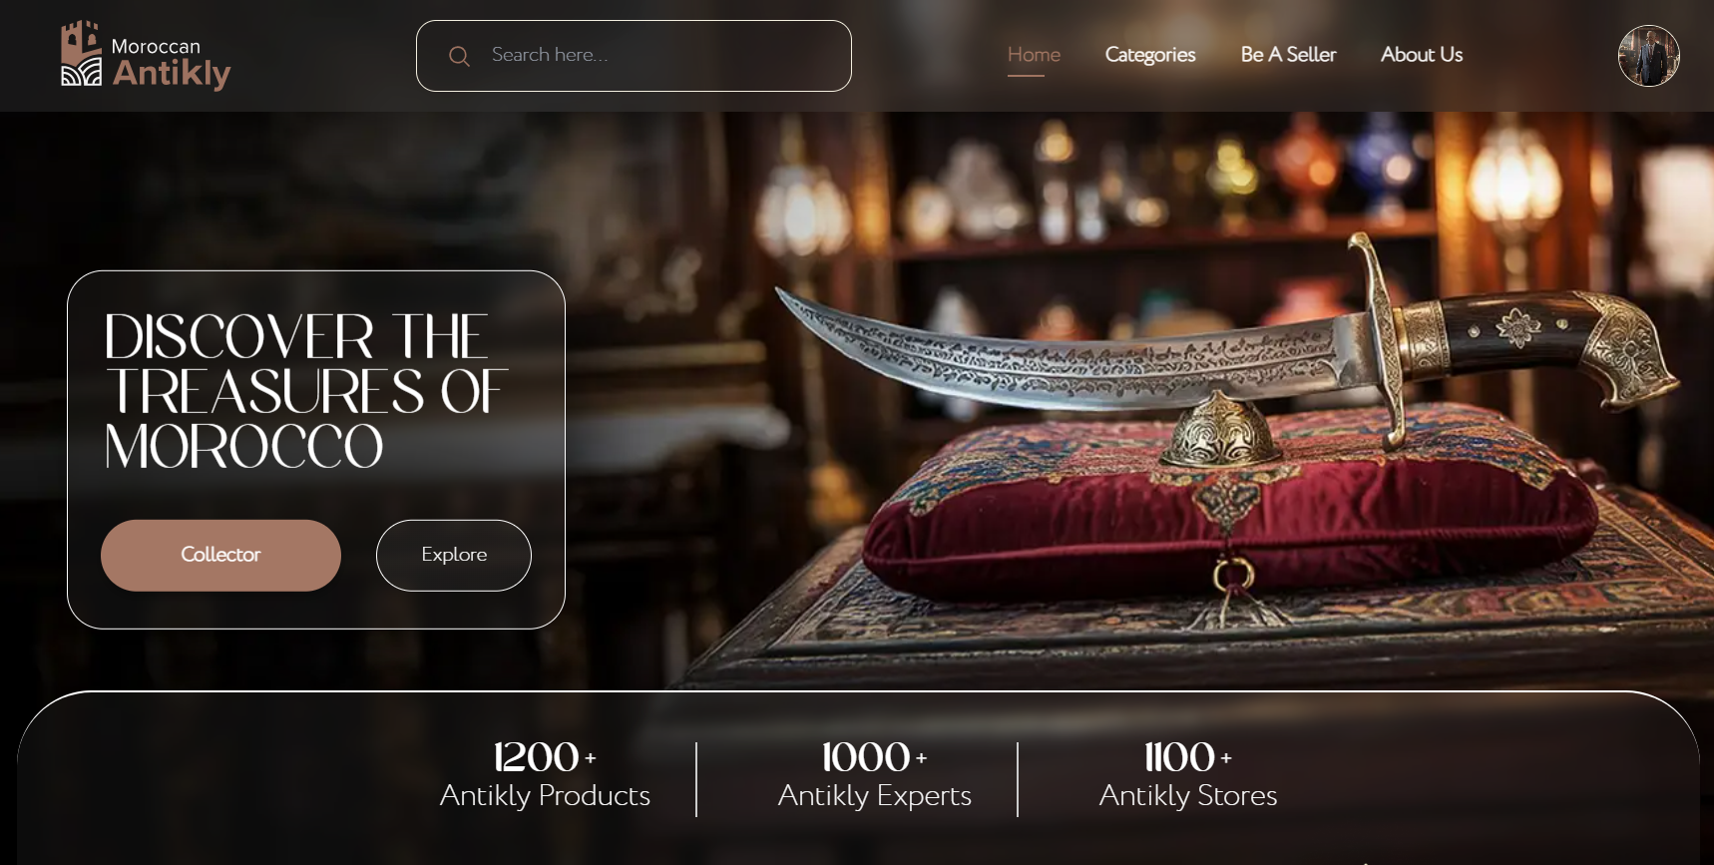Click the small brass dagger stand
1714x865 pixels.
[x=1221, y=430]
